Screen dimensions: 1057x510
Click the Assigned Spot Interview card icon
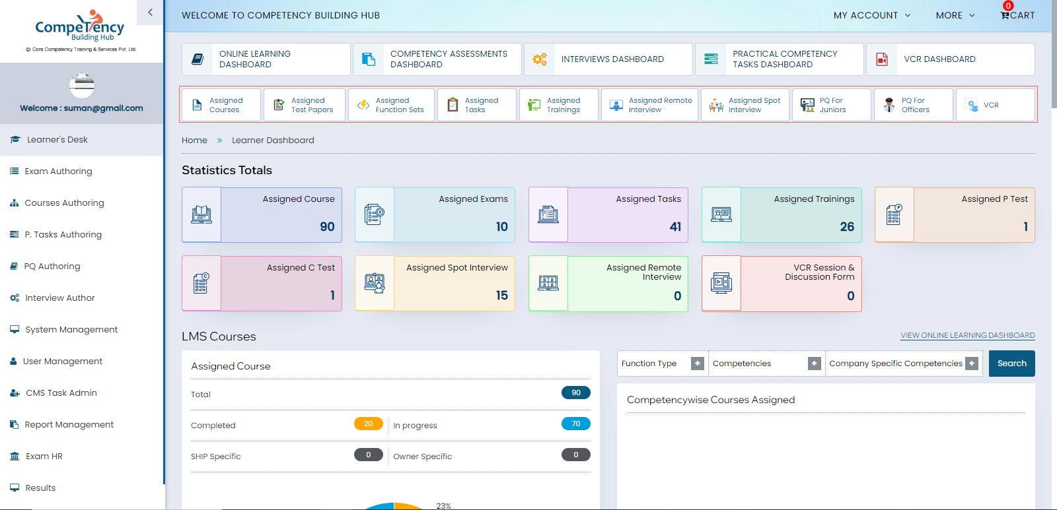click(375, 284)
